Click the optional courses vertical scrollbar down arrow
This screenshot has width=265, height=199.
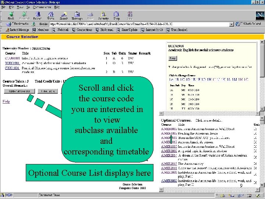coord(262,185)
